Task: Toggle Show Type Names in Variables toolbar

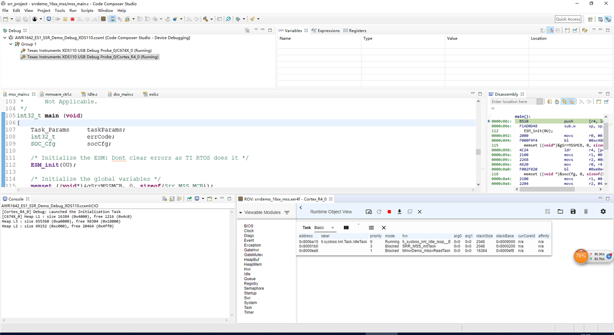Action: point(543,30)
